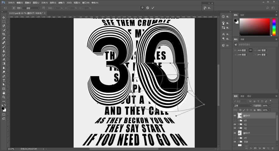Click the rainbow hue slider strip
Screen dimensions: 279x151
(274, 27)
